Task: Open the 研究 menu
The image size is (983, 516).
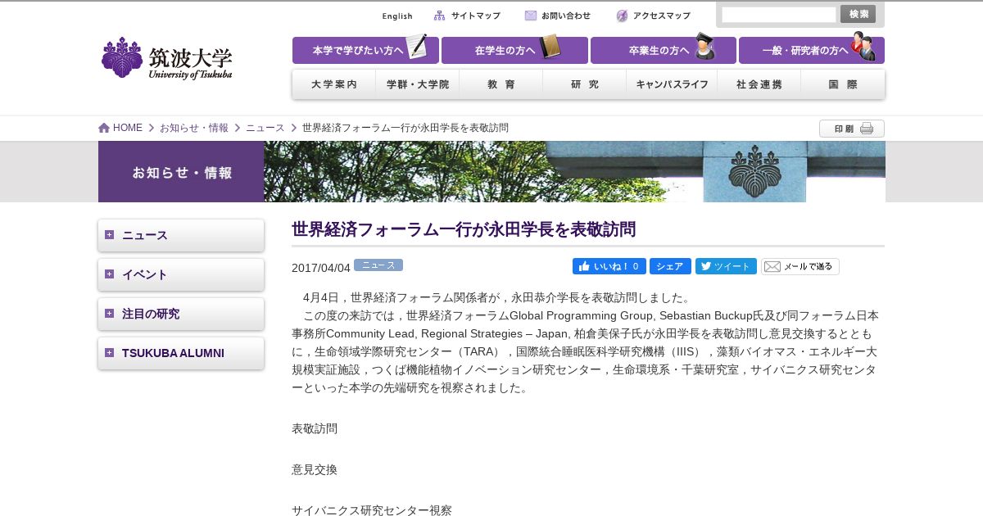Action: 585,84
